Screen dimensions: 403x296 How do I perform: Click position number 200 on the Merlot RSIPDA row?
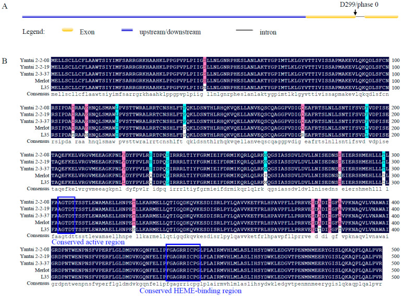click(x=396, y=128)
